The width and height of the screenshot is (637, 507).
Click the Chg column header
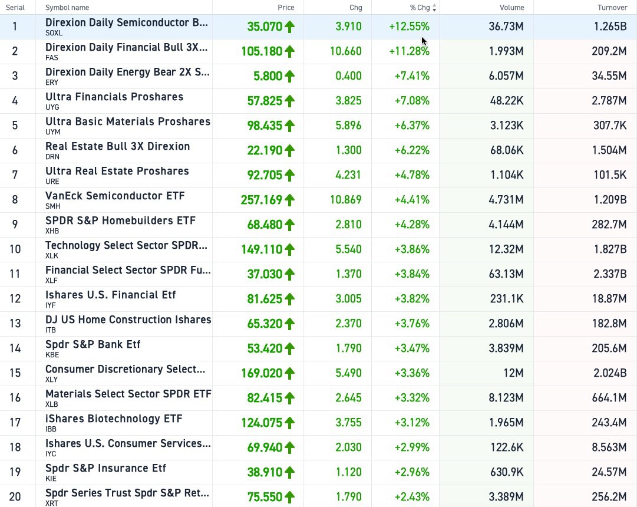pos(355,8)
